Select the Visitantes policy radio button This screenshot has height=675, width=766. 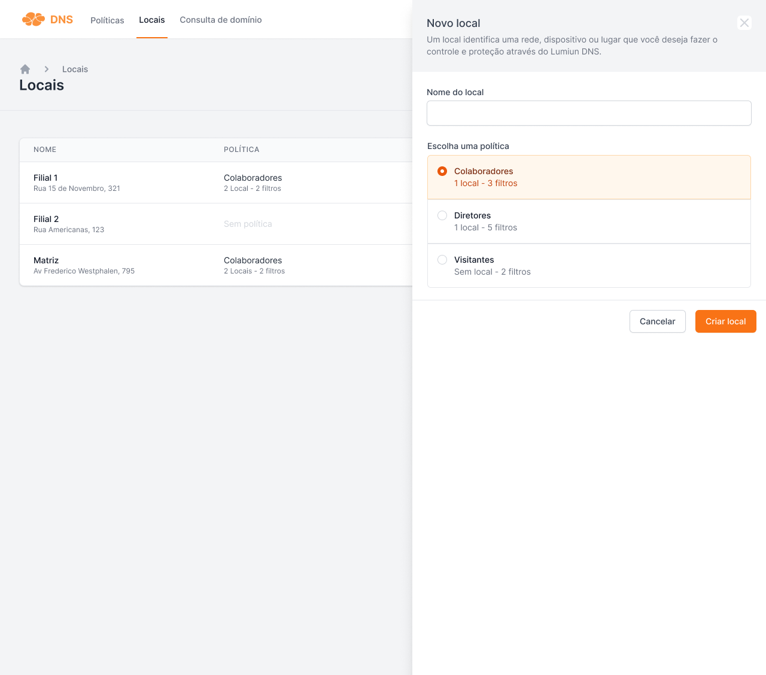point(442,260)
